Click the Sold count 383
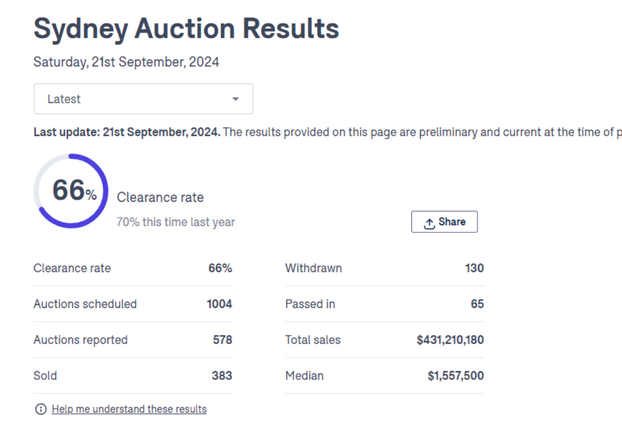The height and width of the screenshot is (442, 622). (222, 375)
